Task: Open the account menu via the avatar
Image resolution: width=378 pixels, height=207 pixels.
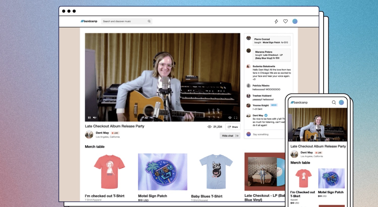Action: 295,21
